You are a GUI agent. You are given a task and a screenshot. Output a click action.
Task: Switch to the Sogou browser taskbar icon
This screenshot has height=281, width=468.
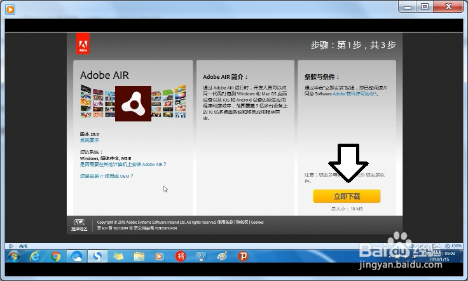(97, 256)
